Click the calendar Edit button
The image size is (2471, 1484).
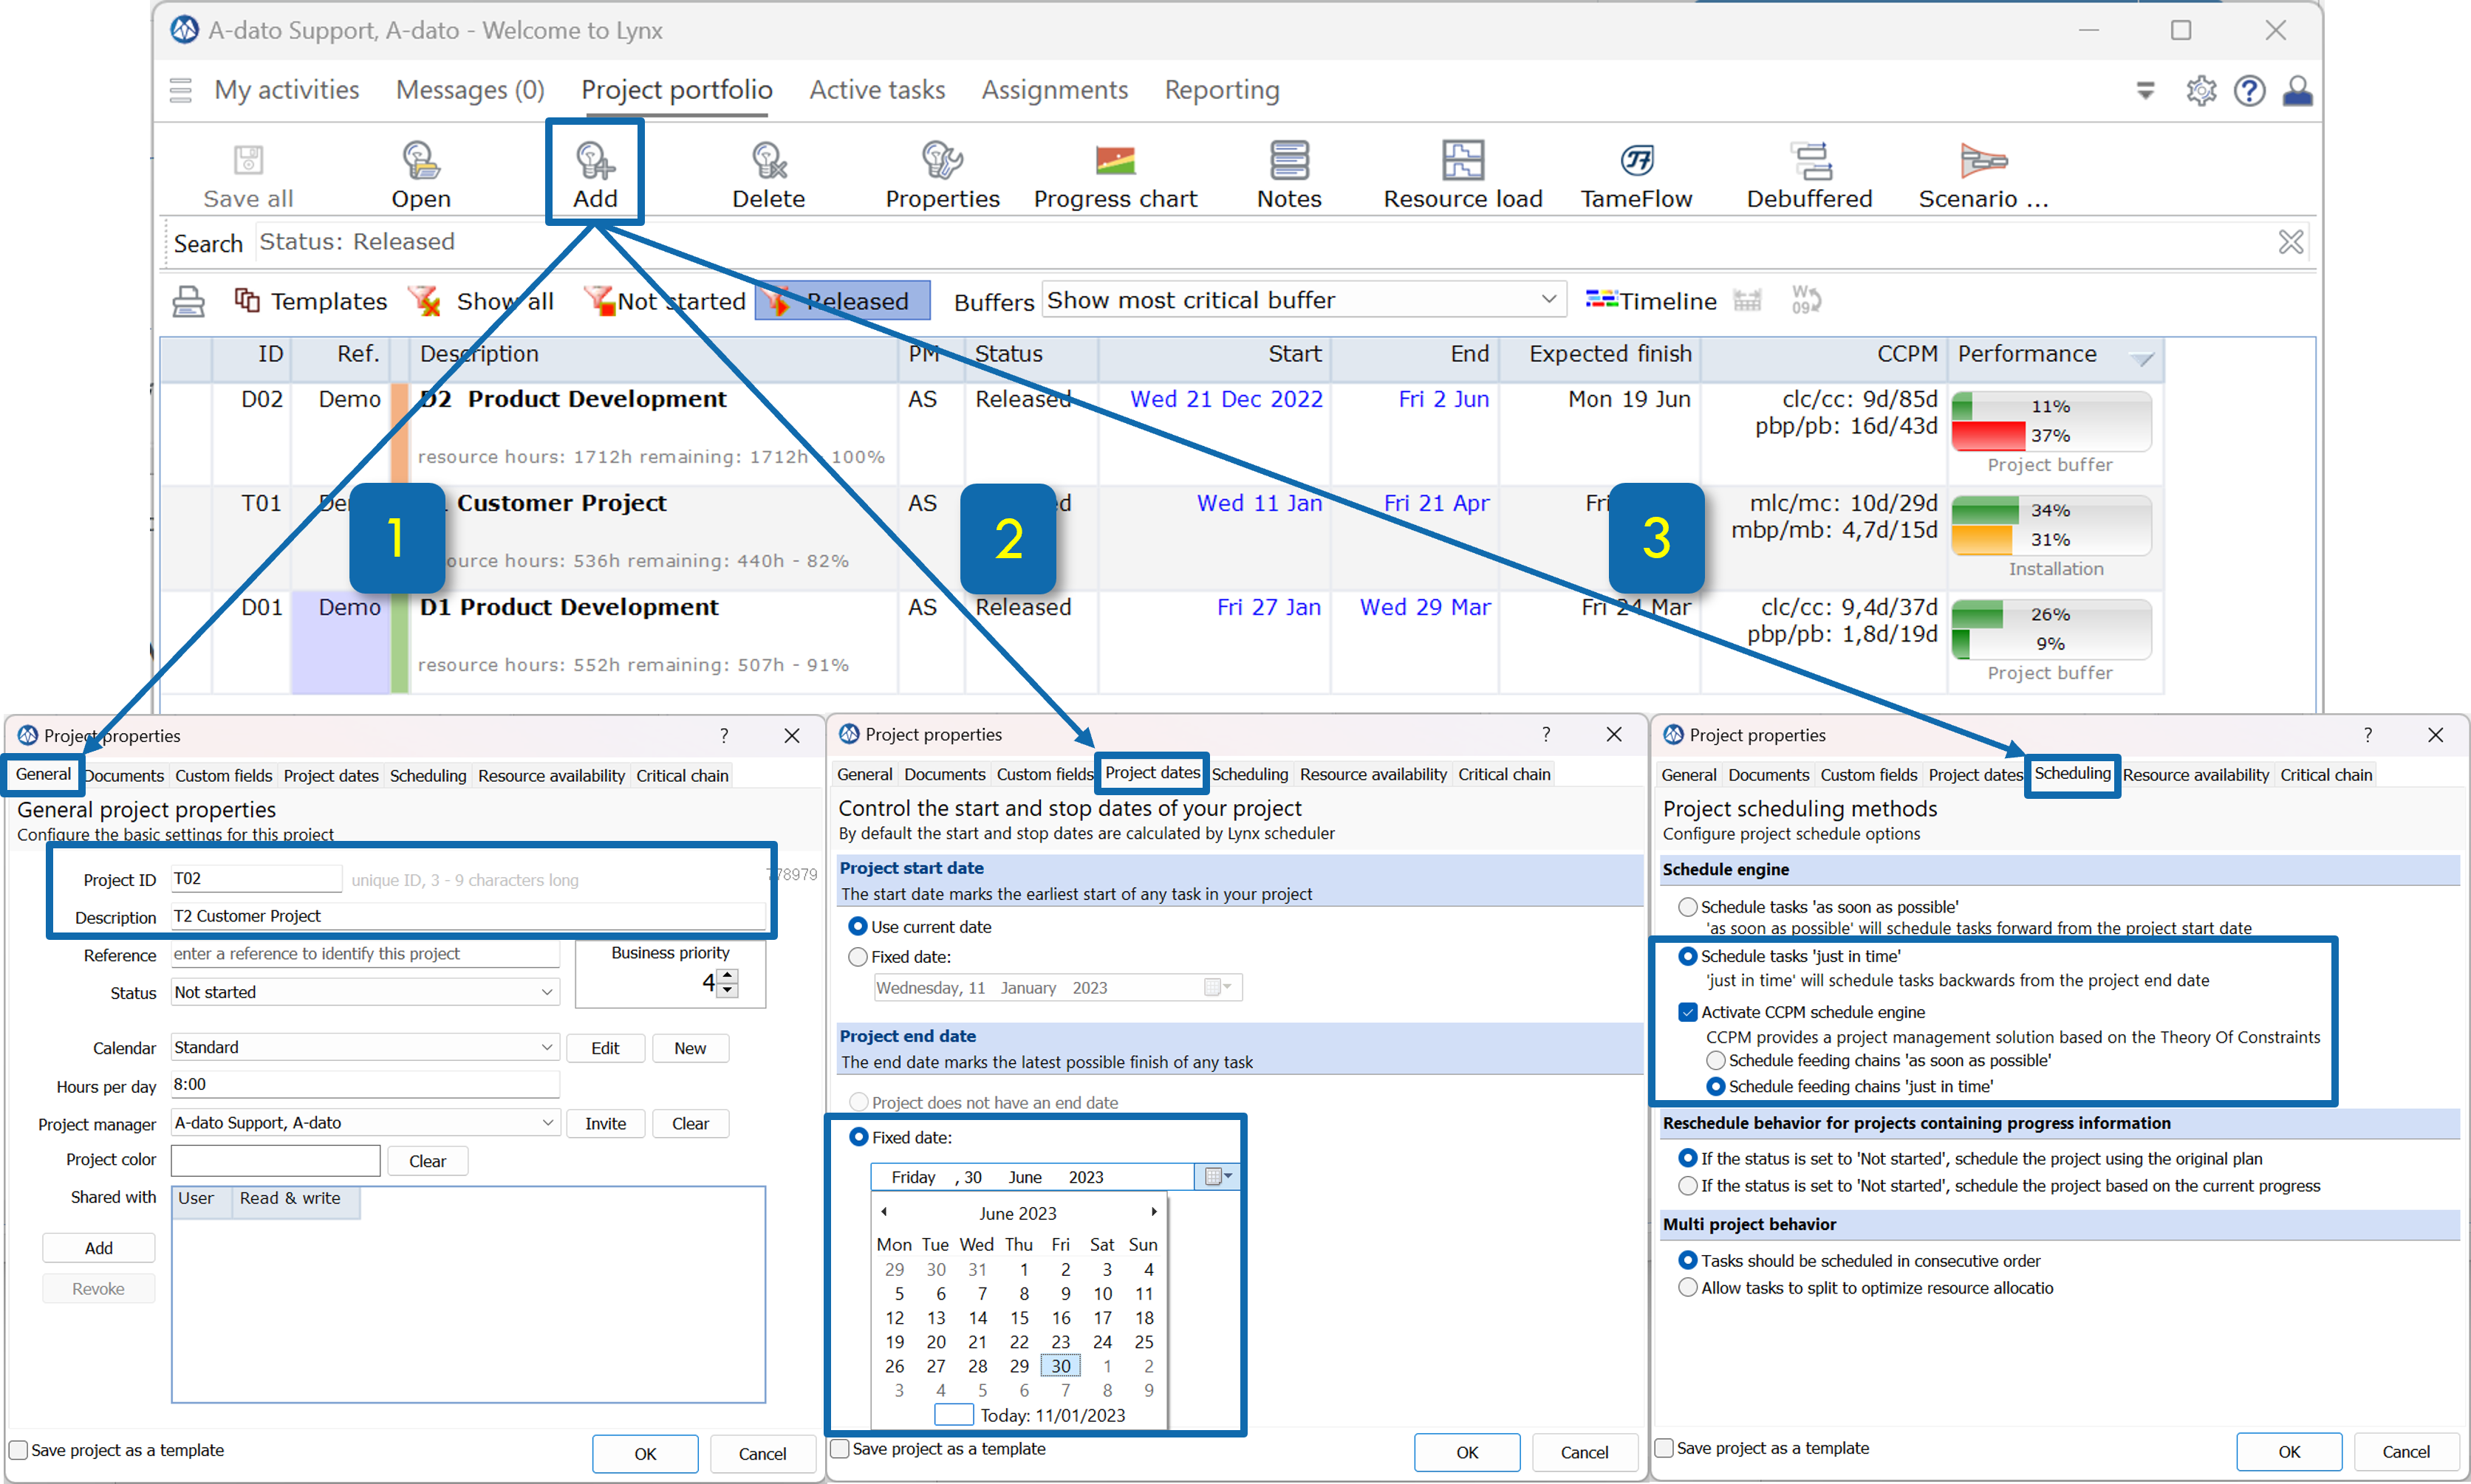605,1048
